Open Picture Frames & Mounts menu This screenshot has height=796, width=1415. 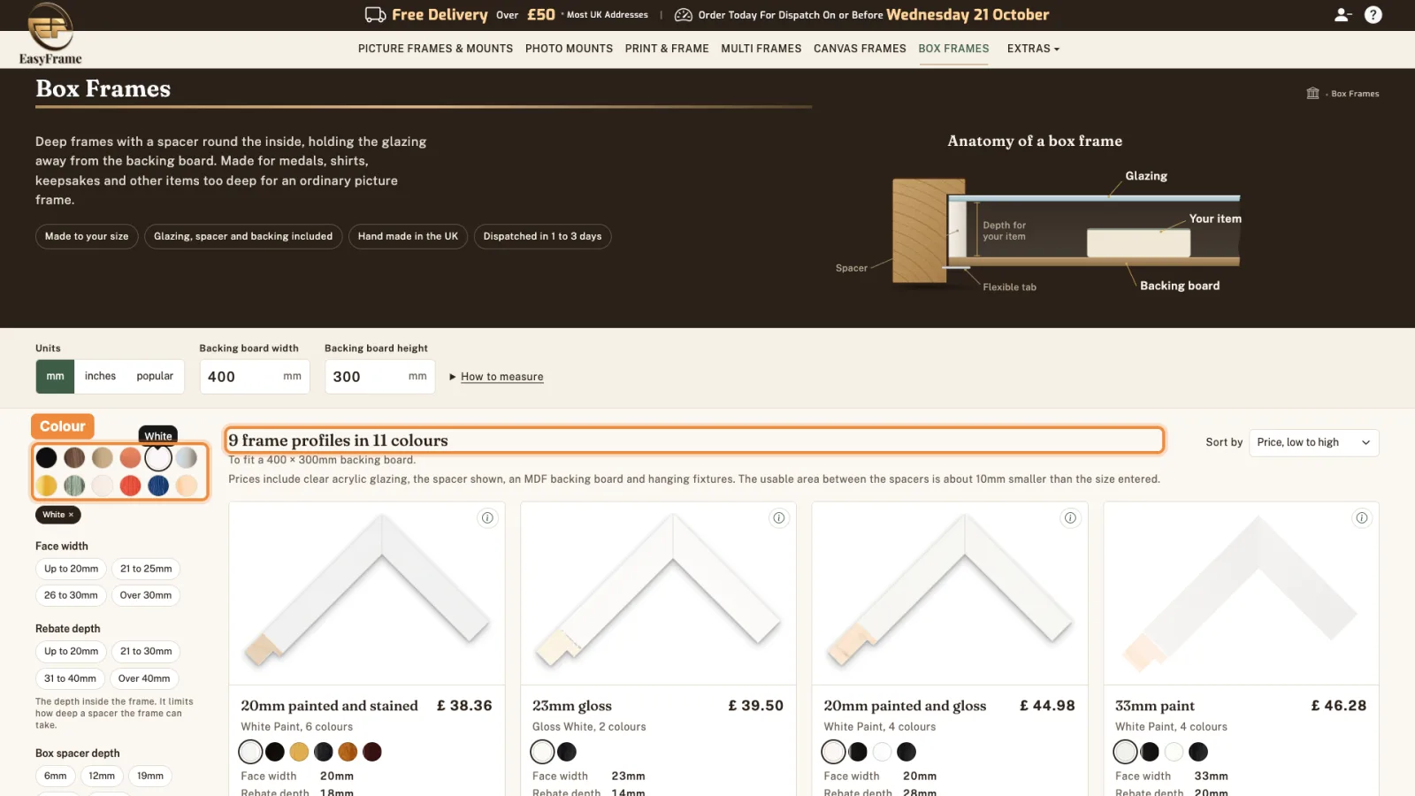[x=435, y=49]
